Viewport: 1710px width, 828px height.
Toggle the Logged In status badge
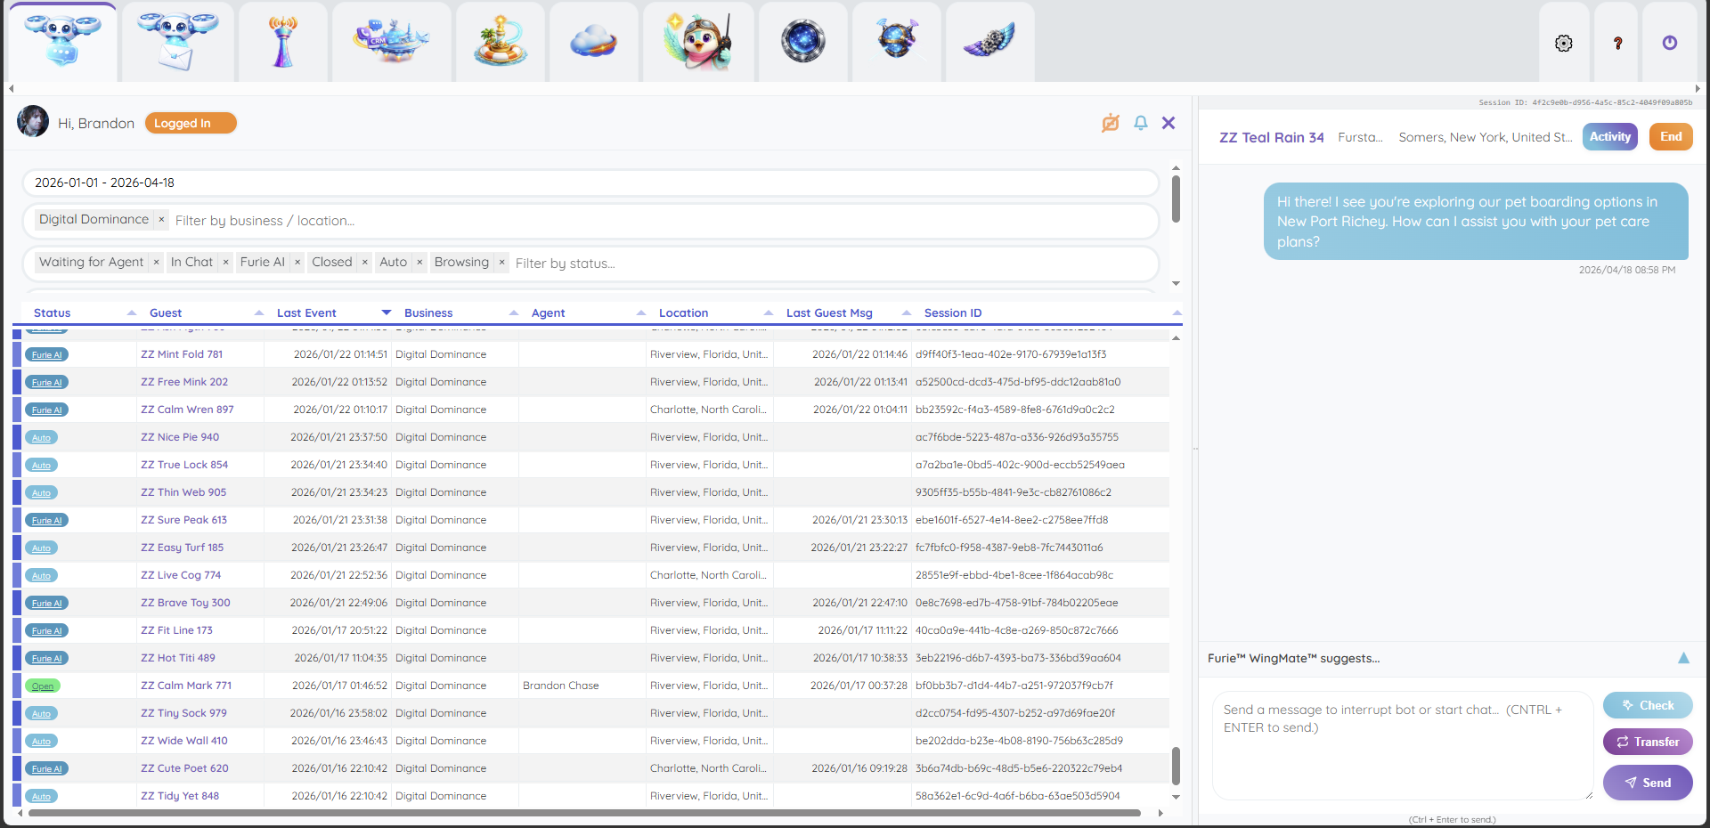coord(191,124)
